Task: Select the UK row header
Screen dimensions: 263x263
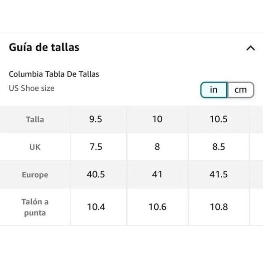Action: (35, 147)
